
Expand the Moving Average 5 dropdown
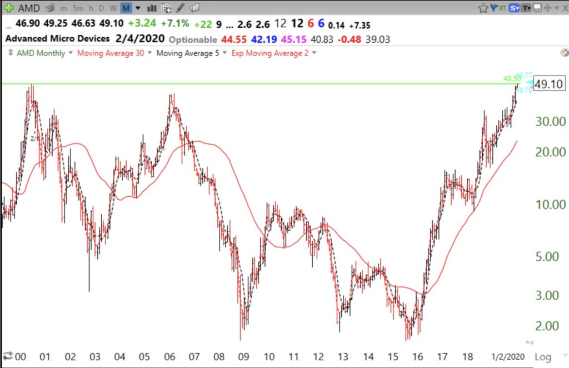click(x=224, y=53)
